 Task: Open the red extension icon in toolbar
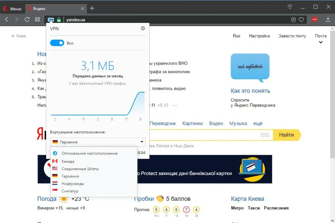point(314,19)
